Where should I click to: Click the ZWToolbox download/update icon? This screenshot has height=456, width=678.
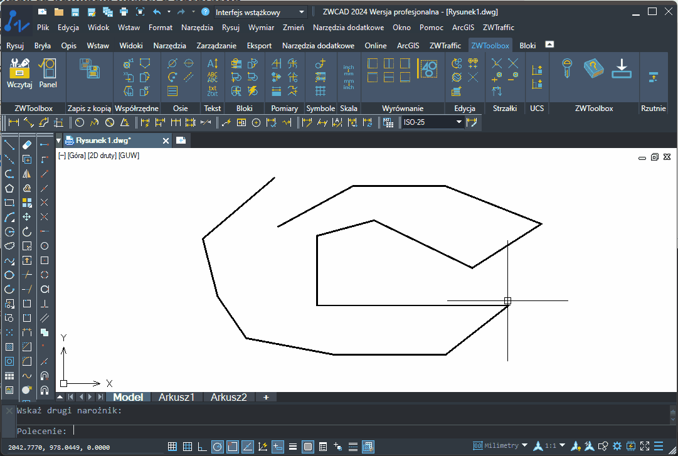tap(622, 68)
